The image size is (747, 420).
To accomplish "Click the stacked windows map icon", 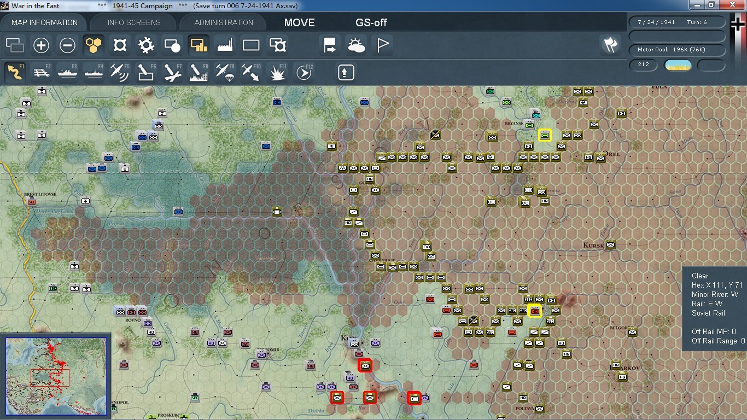I will (15, 45).
